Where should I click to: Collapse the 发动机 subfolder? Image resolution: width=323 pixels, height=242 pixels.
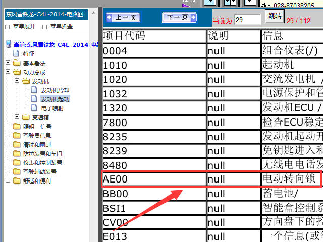click(x=17, y=81)
